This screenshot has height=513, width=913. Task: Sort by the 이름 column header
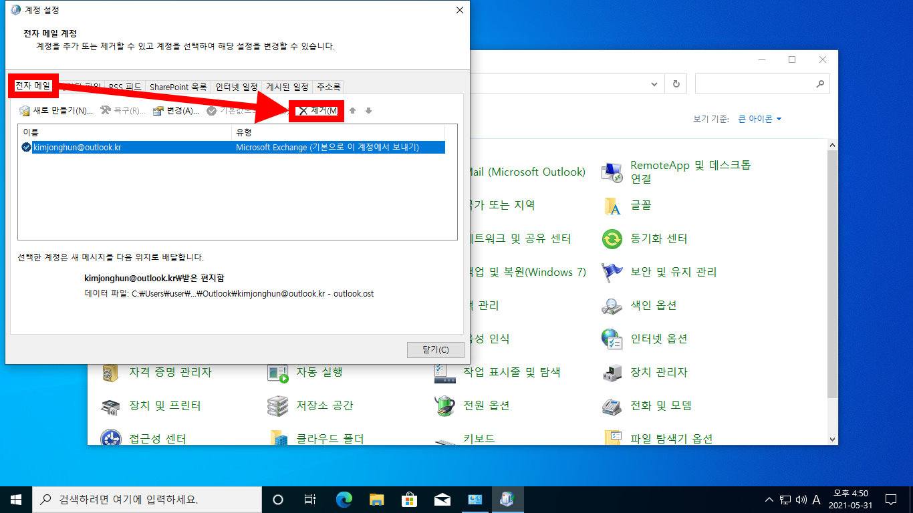click(124, 132)
